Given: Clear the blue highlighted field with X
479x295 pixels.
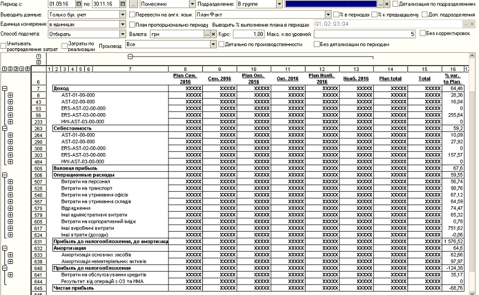Looking at the screenshot, I should pos(386,4).
